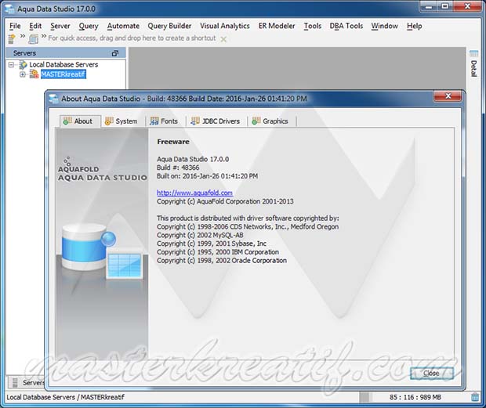The width and height of the screenshot is (486, 408).
Task: Click the Close button in About dialog
Action: pyautogui.click(x=431, y=374)
